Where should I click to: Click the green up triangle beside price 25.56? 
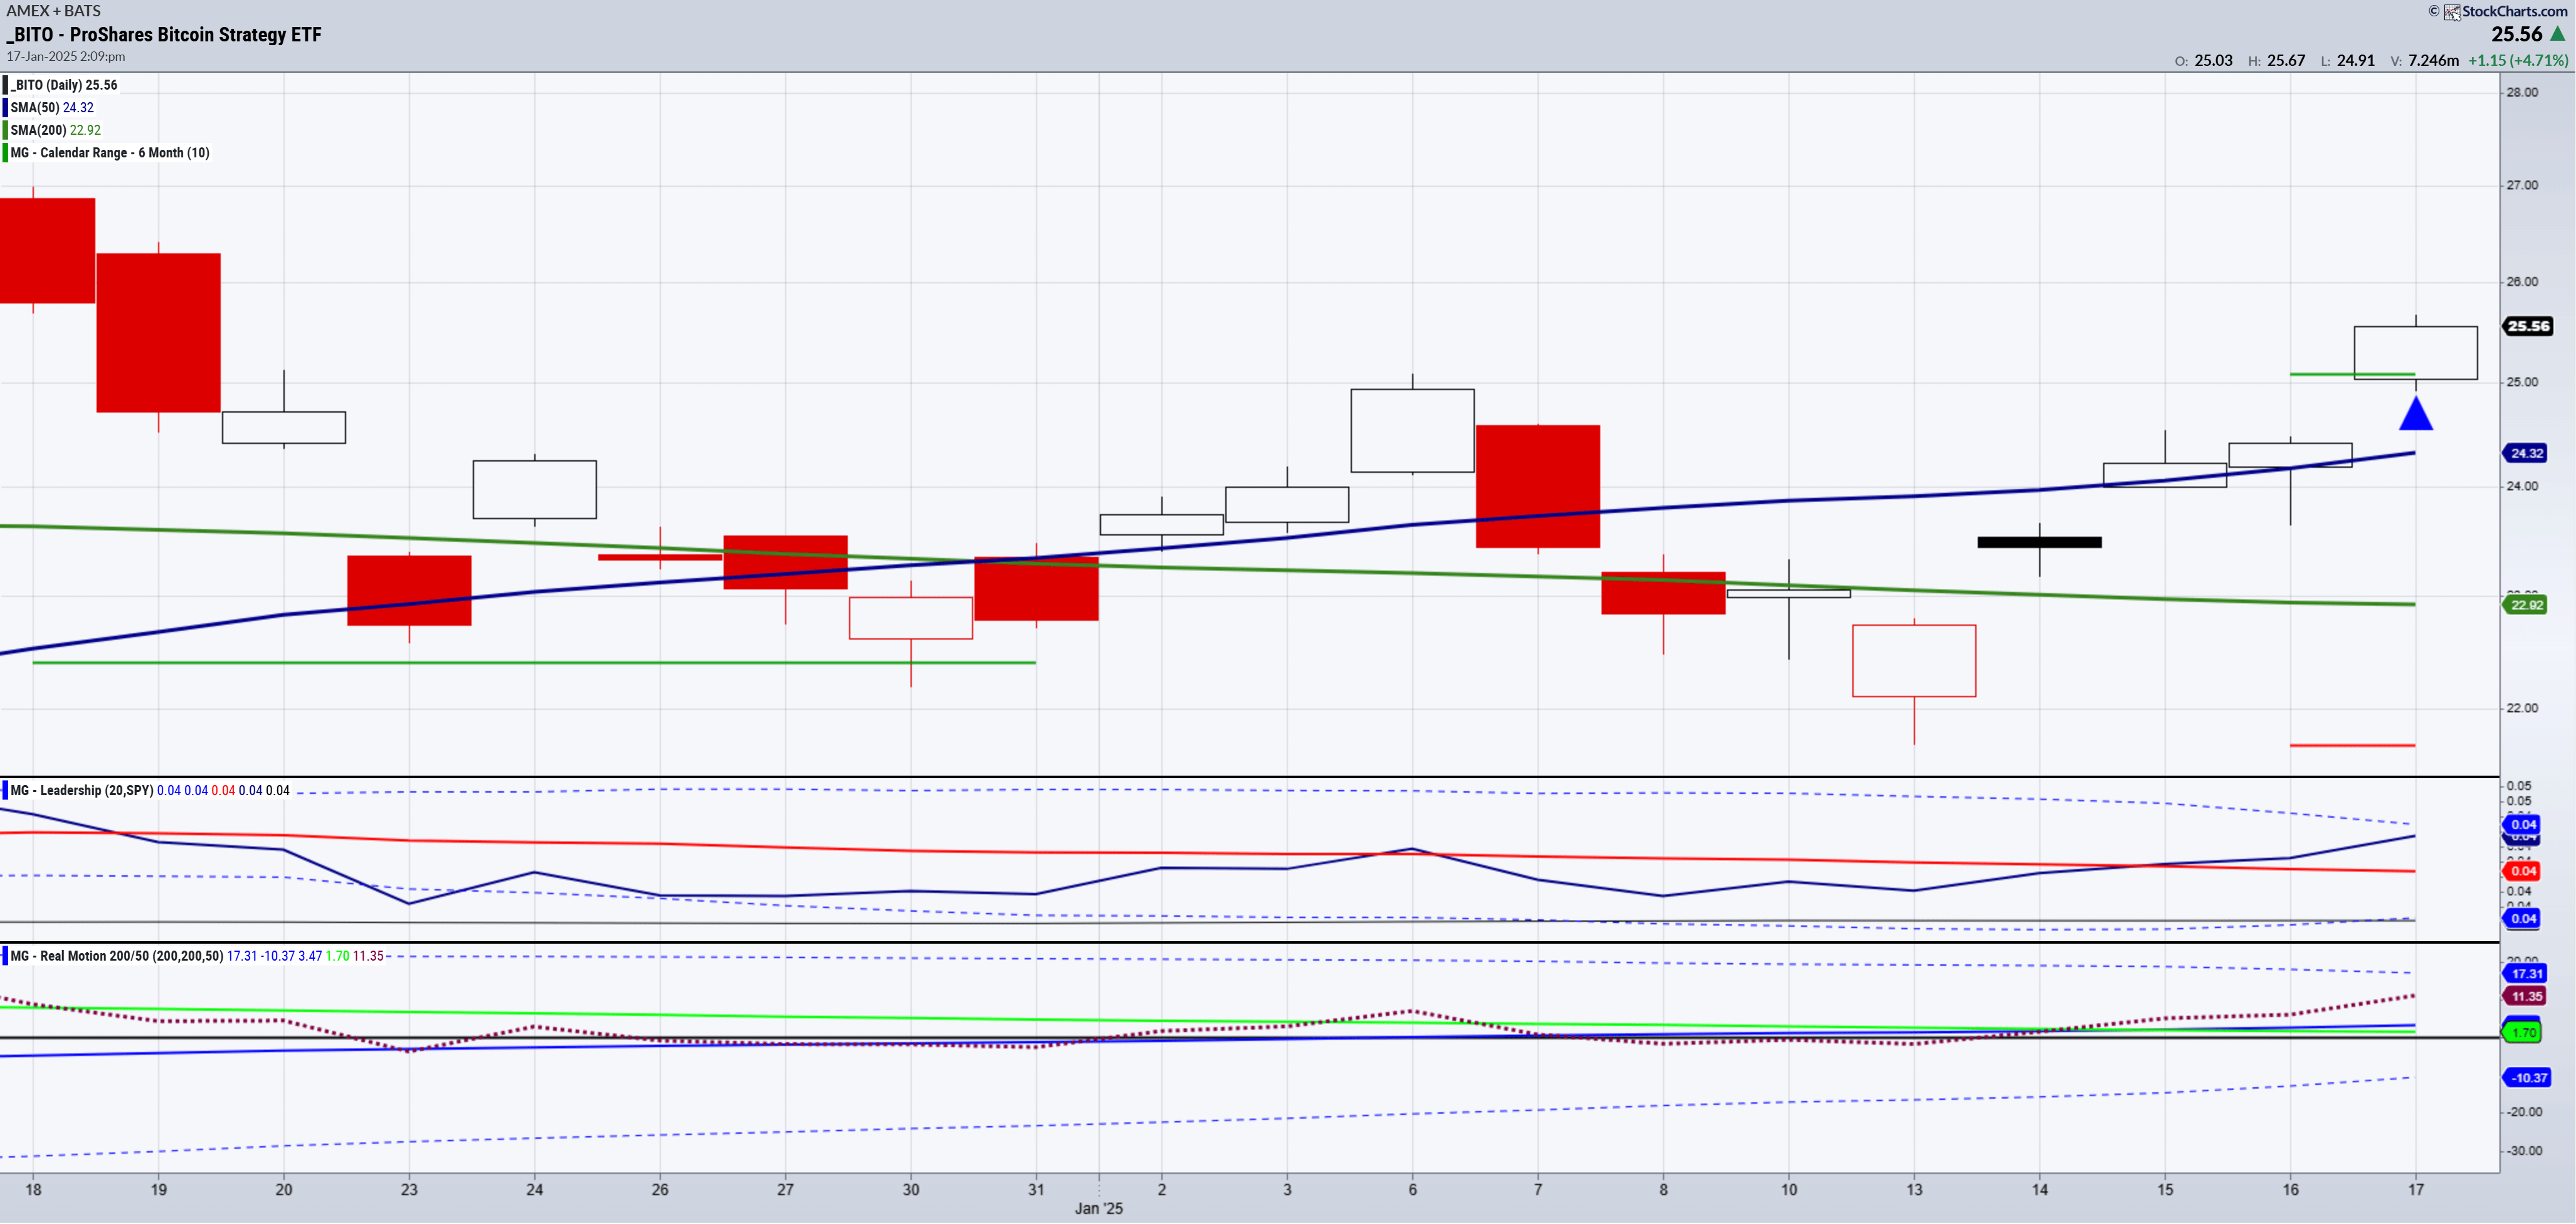pos(2557,34)
